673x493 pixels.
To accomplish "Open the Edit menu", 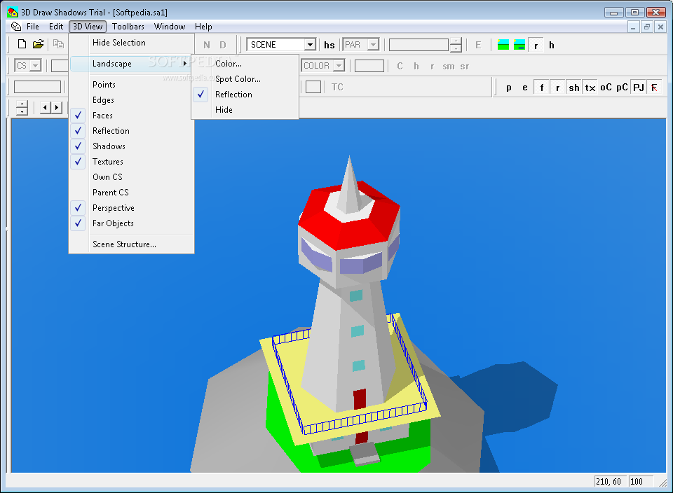I will (56, 27).
